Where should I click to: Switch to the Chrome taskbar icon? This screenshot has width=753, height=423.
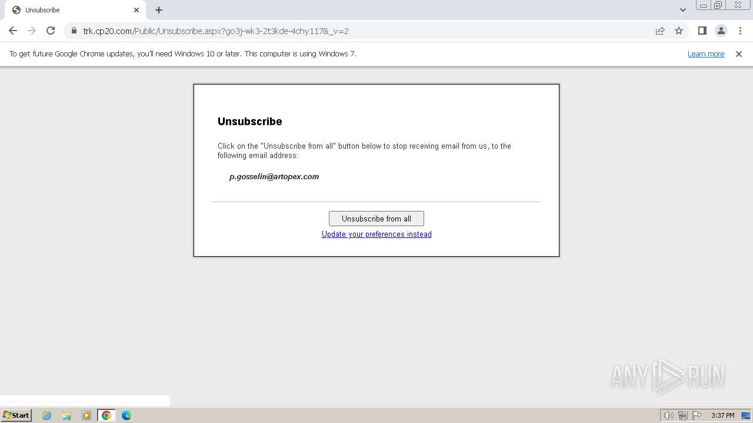[106, 415]
